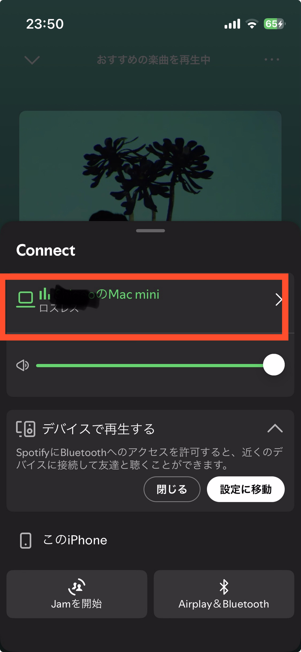Tap the sheet grabber handle above Connect
This screenshot has height=652, width=301.
(x=150, y=231)
